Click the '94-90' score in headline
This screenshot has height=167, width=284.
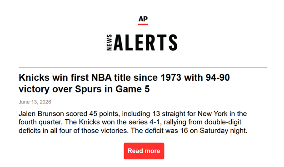(218, 78)
